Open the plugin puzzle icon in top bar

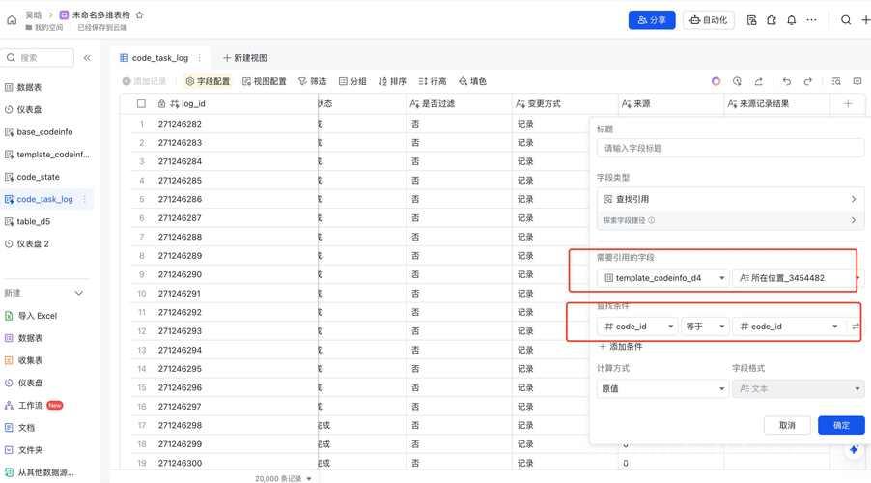pyautogui.click(x=771, y=20)
